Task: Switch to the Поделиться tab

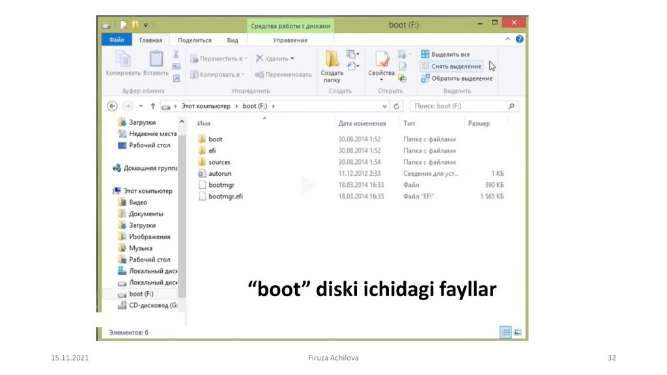Action: point(194,40)
